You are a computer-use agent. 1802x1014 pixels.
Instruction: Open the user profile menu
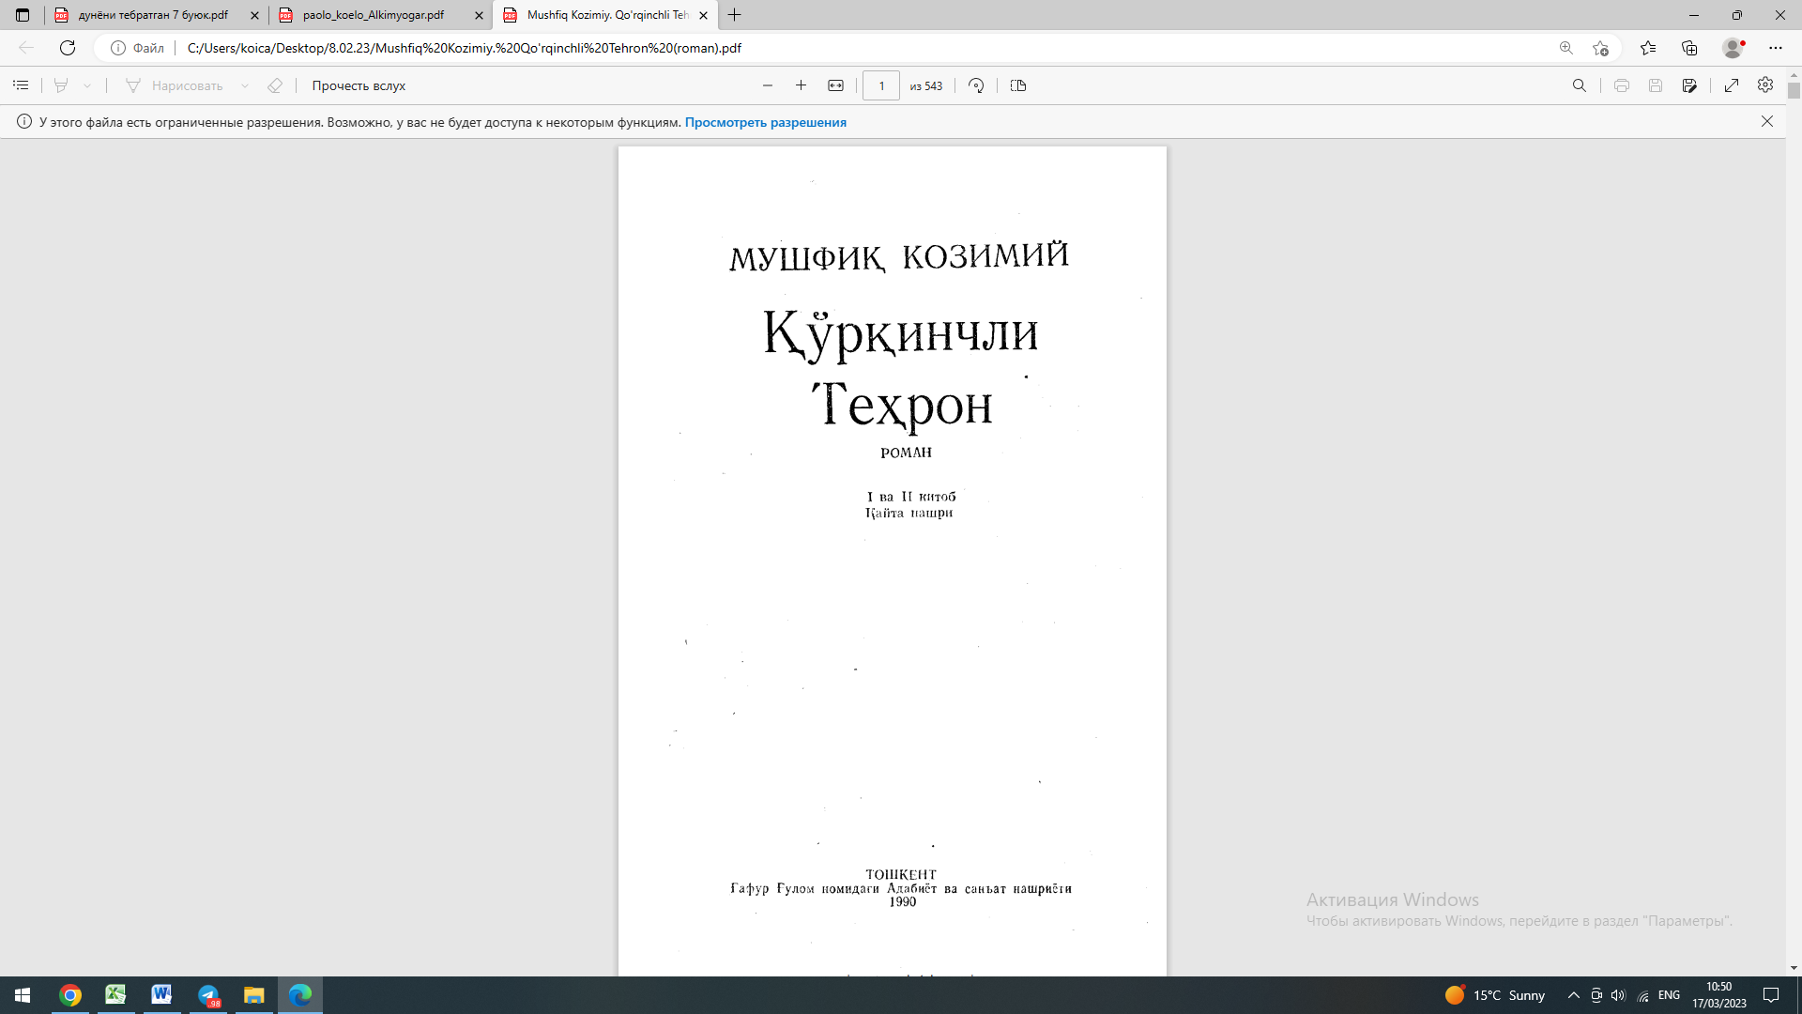click(1733, 48)
